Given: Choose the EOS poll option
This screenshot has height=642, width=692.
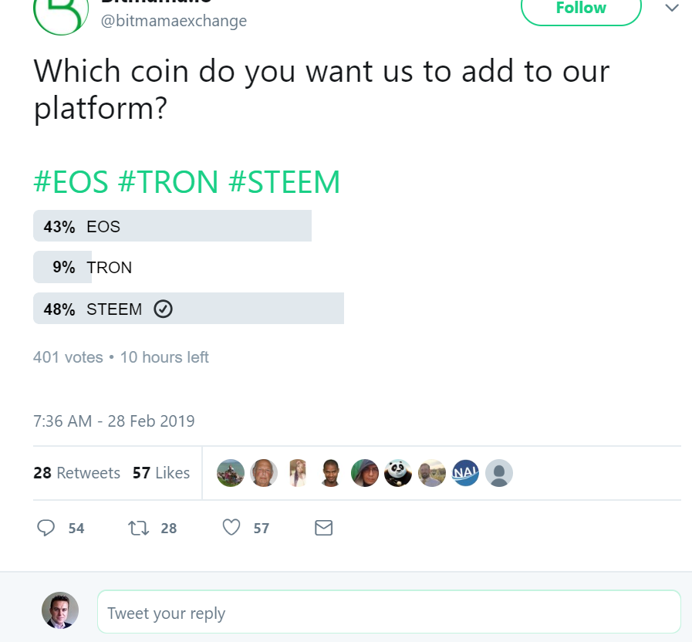Looking at the screenshot, I should [172, 227].
